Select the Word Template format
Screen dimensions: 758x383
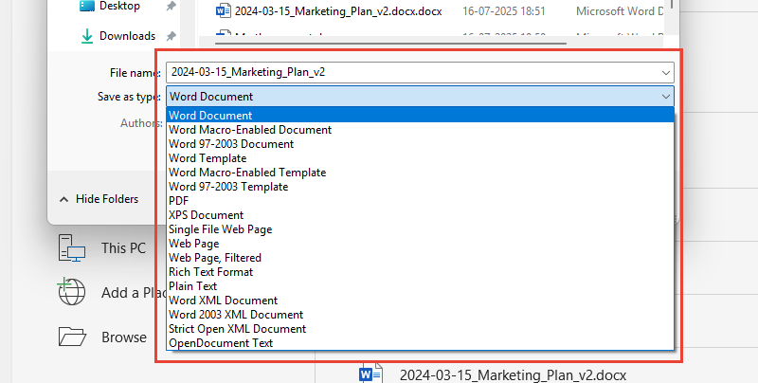pos(420,158)
